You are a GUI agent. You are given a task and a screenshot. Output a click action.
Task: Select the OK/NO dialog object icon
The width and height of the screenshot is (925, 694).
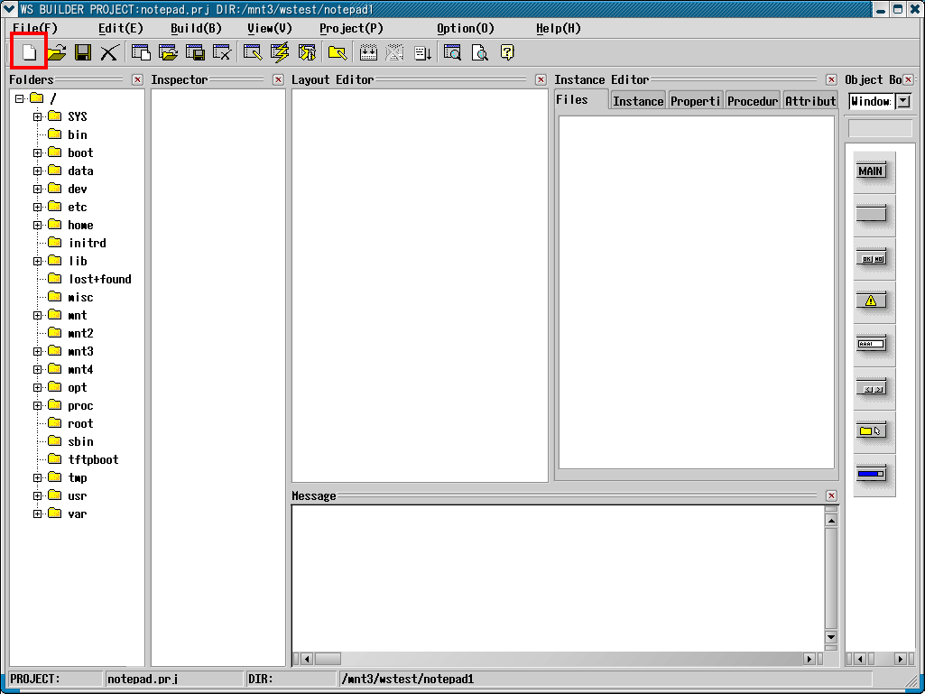tap(871, 258)
